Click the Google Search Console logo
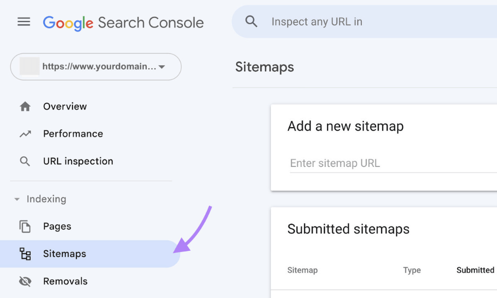497x298 pixels. [x=123, y=23]
